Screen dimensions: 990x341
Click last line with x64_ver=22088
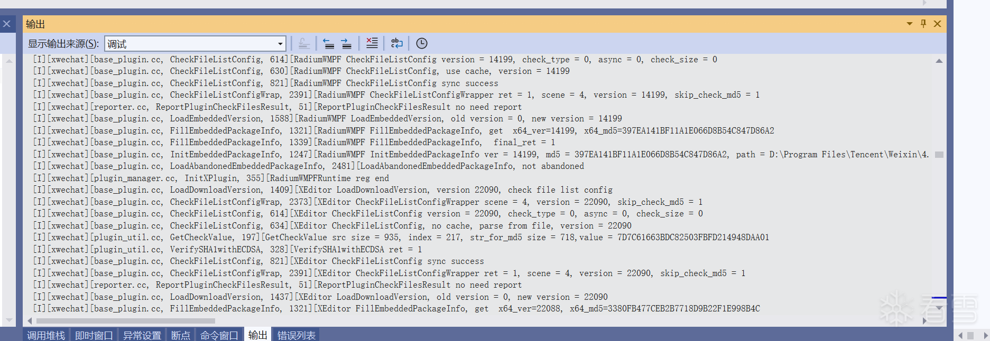tap(396, 309)
